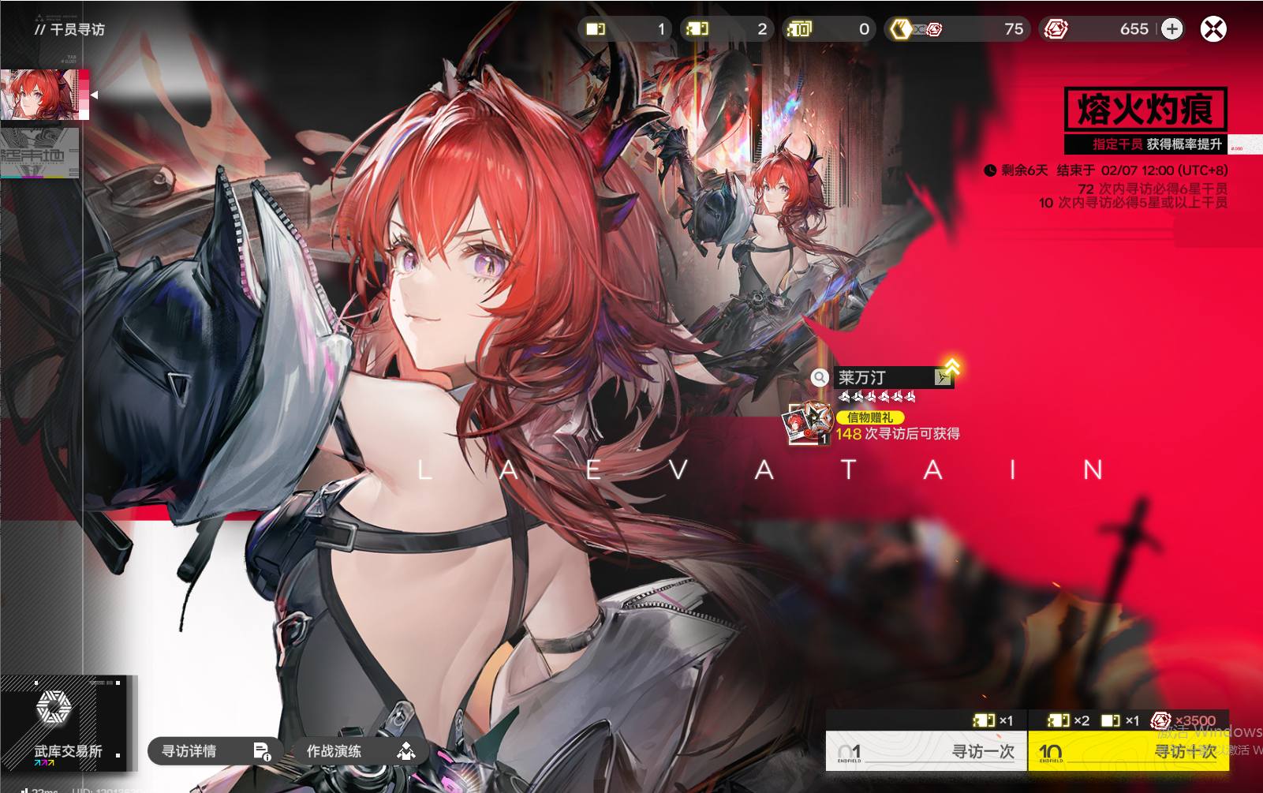
Task: Click the plus button beside the 655 balance
Action: 1172,29
